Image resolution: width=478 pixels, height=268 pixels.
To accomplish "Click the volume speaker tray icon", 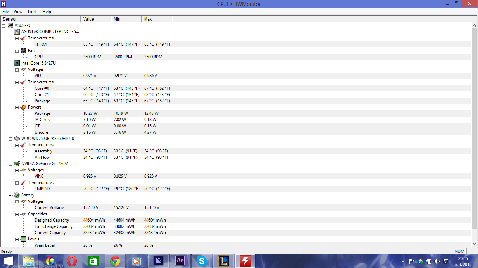I will click(437, 261).
